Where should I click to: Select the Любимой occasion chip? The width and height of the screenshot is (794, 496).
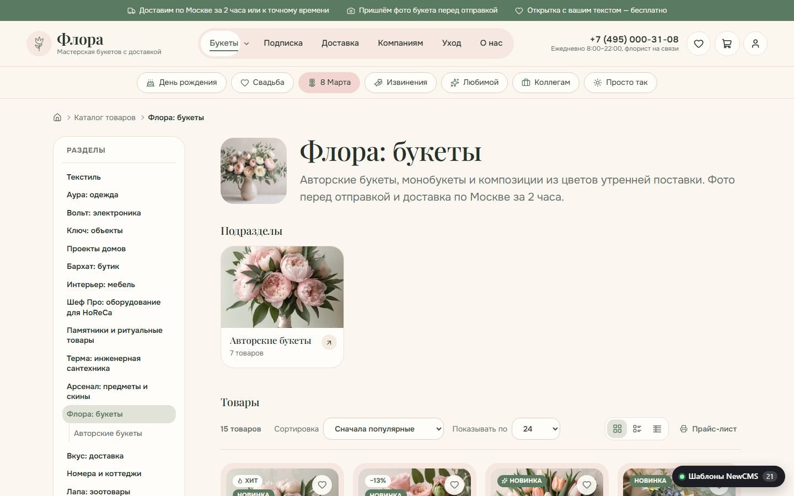pyautogui.click(x=474, y=83)
